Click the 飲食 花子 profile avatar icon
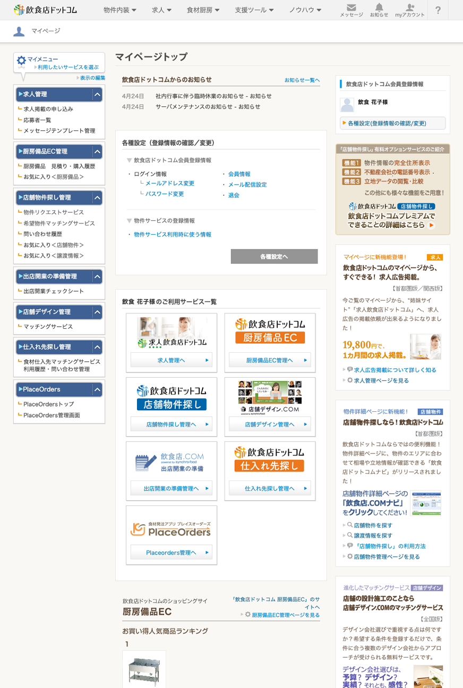 (347, 104)
